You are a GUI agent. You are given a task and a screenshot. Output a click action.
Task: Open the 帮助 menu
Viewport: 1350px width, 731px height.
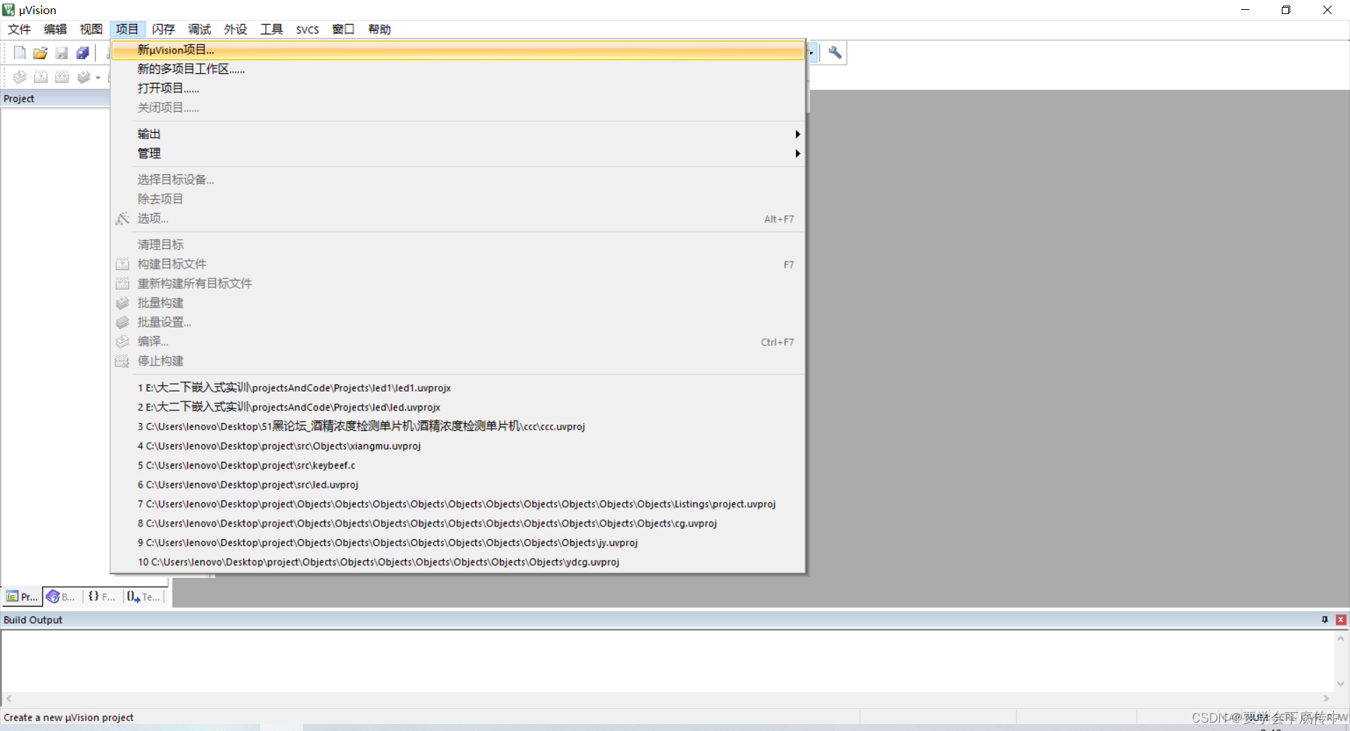click(x=379, y=29)
